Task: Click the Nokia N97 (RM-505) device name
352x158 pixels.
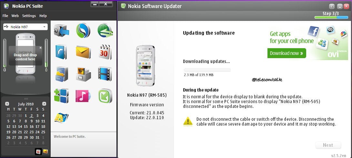Action: [147, 95]
